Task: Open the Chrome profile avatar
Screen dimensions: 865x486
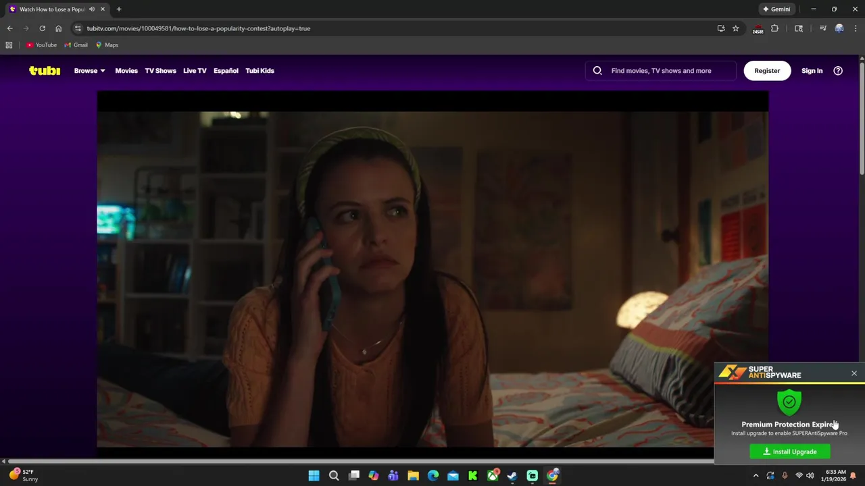Action: 839,28
